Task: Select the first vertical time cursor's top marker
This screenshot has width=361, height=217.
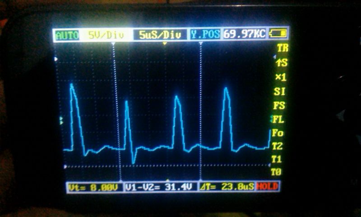Action: pyautogui.click(x=113, y=43)
